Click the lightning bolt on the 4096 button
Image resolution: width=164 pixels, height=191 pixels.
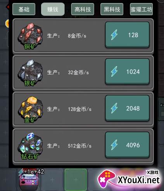coord(114,145)
